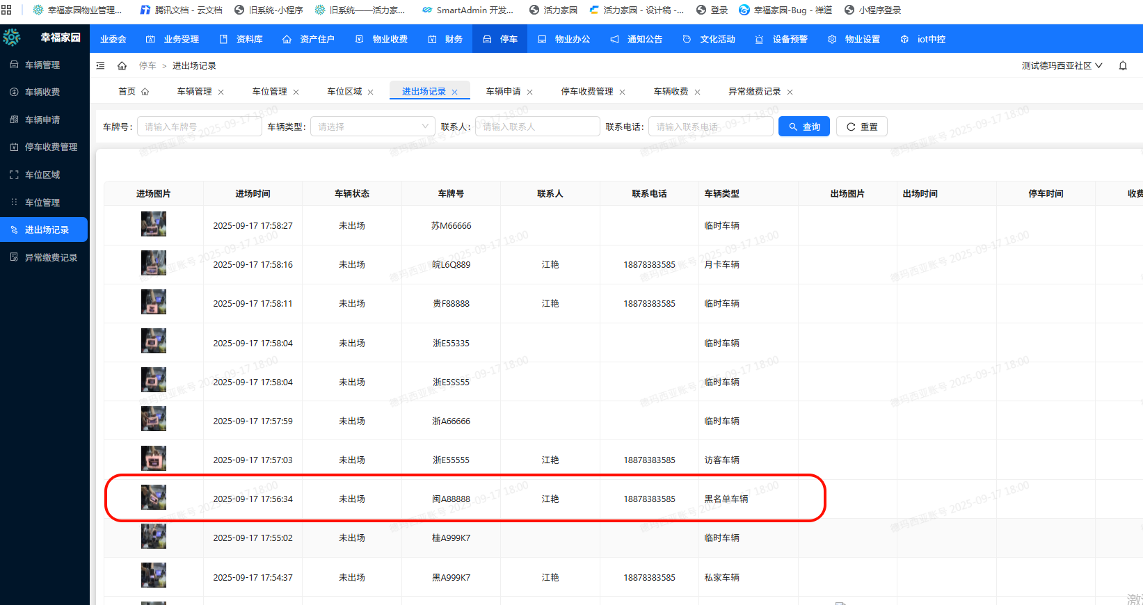Open entry image thumbnail for 苏M66666
Image resolution: width=1143 pixels, height=605 pixels.
pos(154,225)
